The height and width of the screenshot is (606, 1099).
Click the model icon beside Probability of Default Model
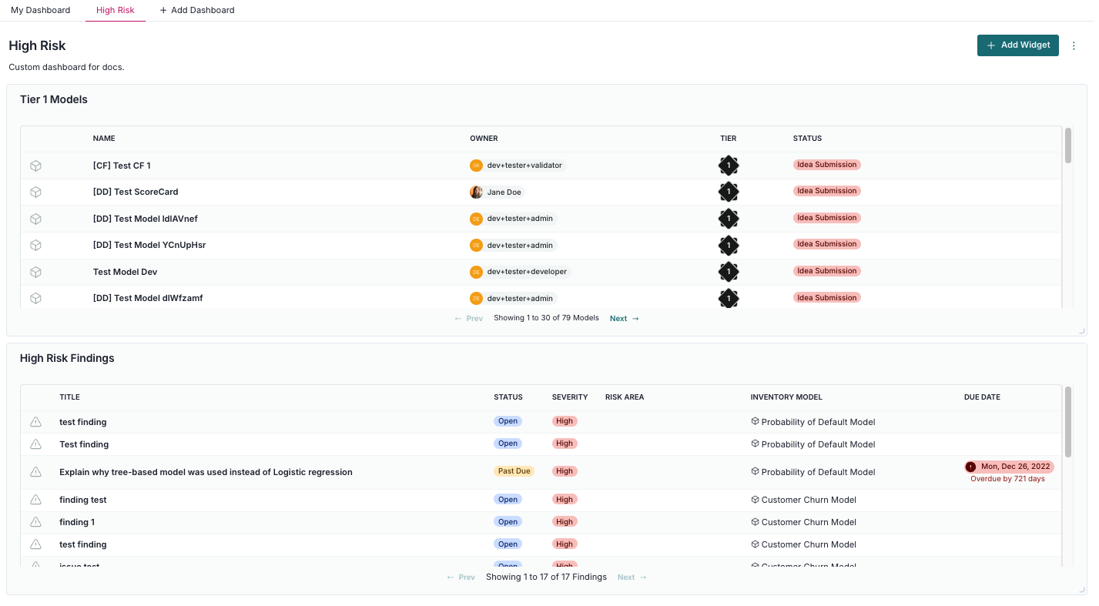point(754,421)
